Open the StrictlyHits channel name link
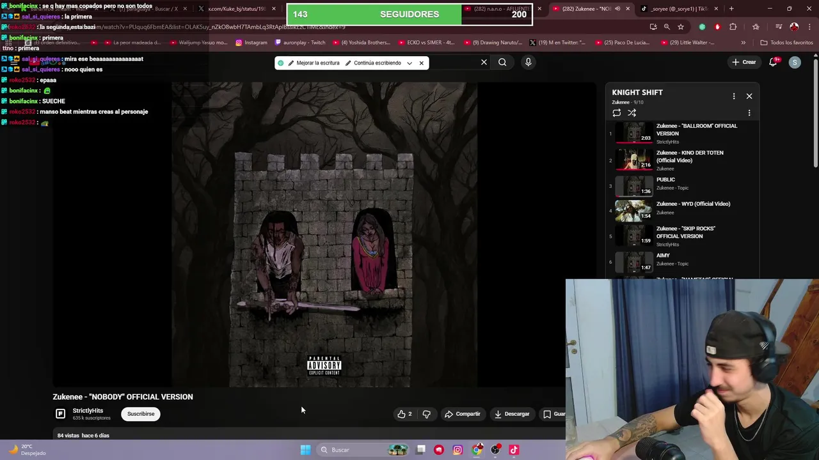Viewport: 819px width, 460px height. 88,411
